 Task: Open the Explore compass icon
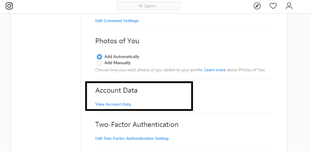[257, 6]
